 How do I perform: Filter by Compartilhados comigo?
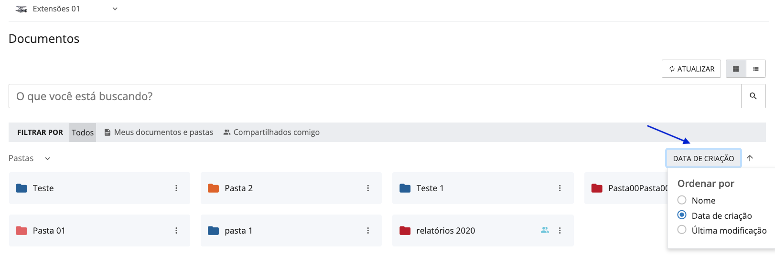(x=271, y=133)
